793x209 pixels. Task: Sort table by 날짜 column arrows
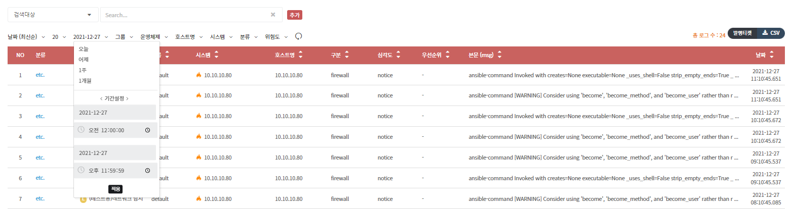coord(771,55)
